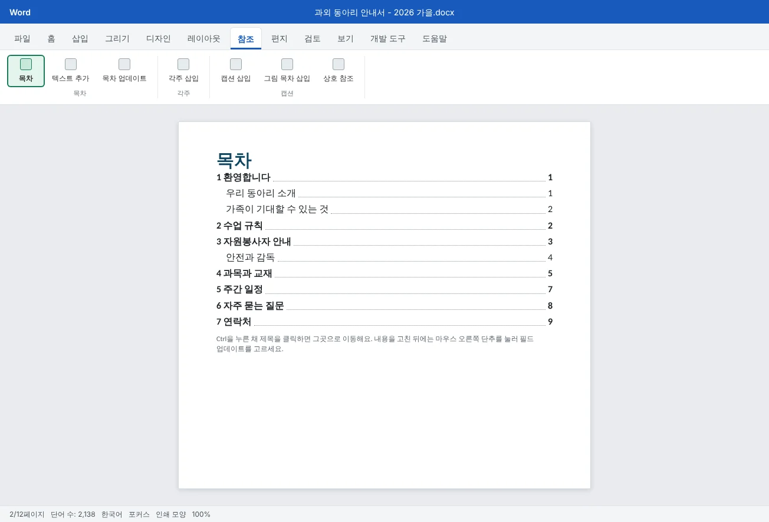769x522 pixels.
Task: Click the '목차' heading in the document
Action: (234, 160)
